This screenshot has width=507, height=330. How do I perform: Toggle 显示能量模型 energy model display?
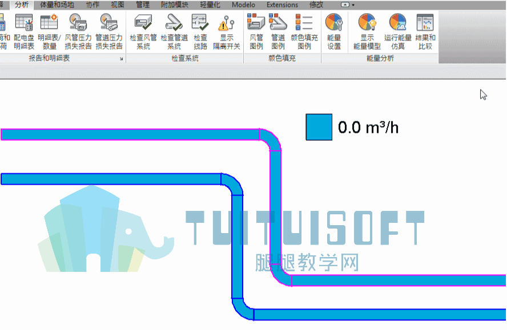coord(367,32)
